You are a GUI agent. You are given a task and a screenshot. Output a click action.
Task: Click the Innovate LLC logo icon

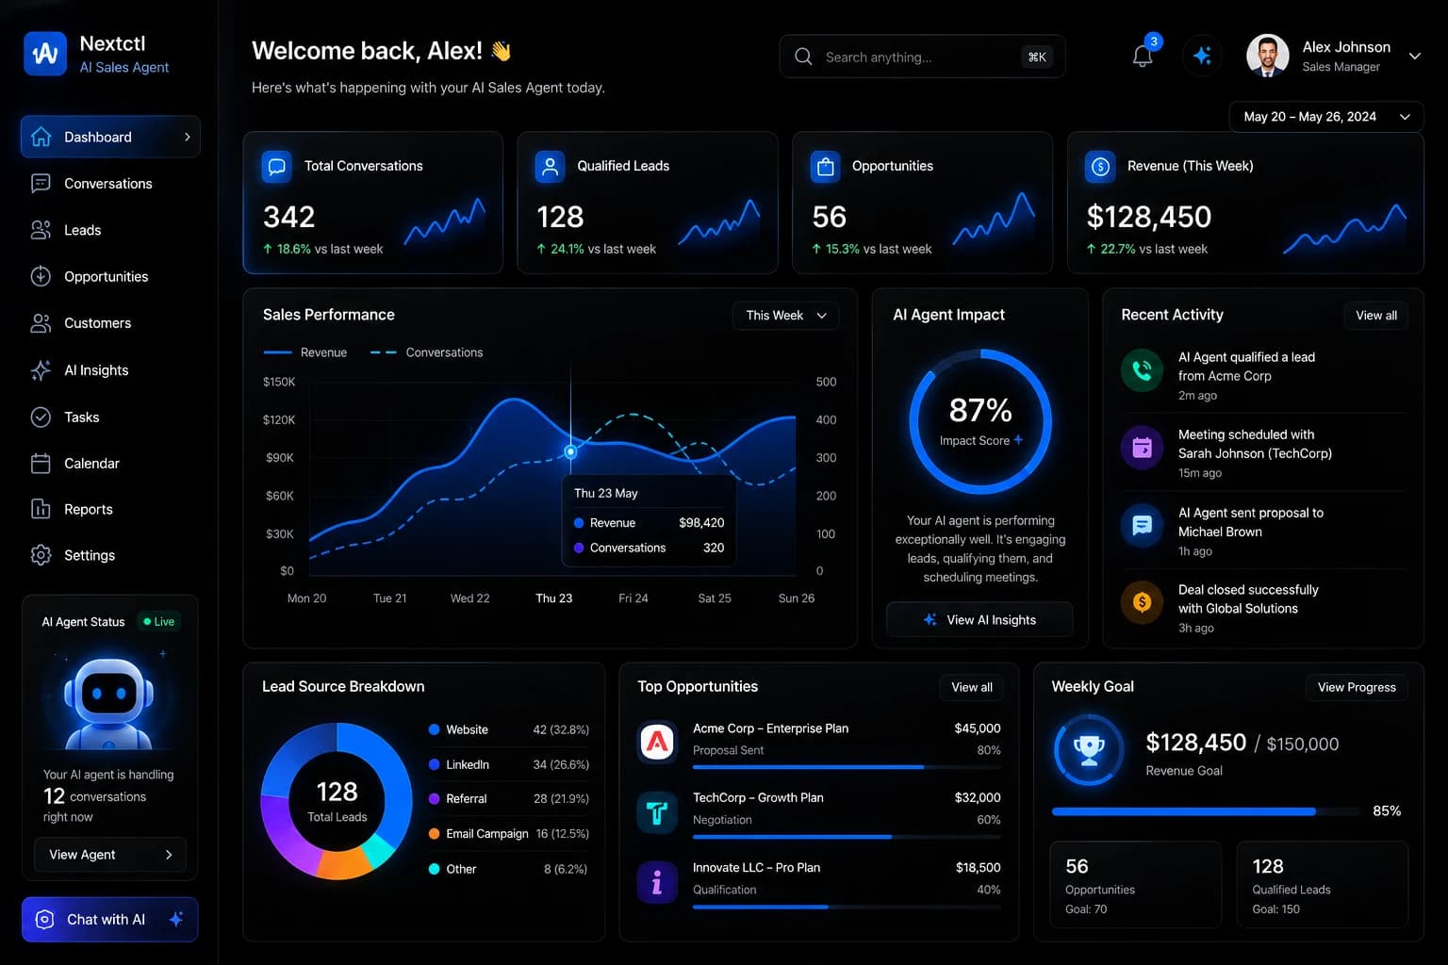click(x=657, y=882)
